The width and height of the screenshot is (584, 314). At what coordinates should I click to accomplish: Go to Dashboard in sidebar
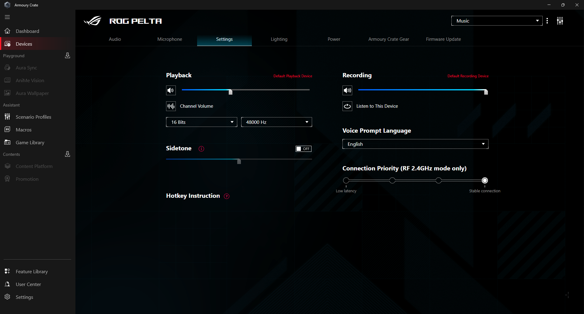point(38,31)
